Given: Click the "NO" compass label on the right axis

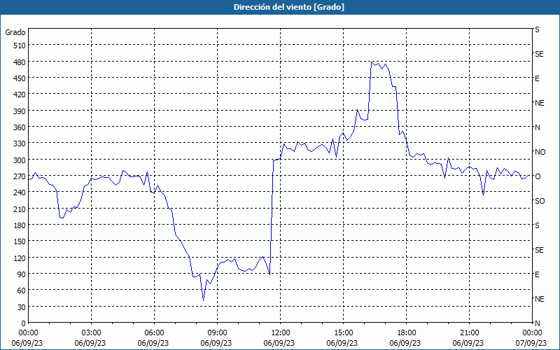Looking at the screenshot, I should coord(540,152).
